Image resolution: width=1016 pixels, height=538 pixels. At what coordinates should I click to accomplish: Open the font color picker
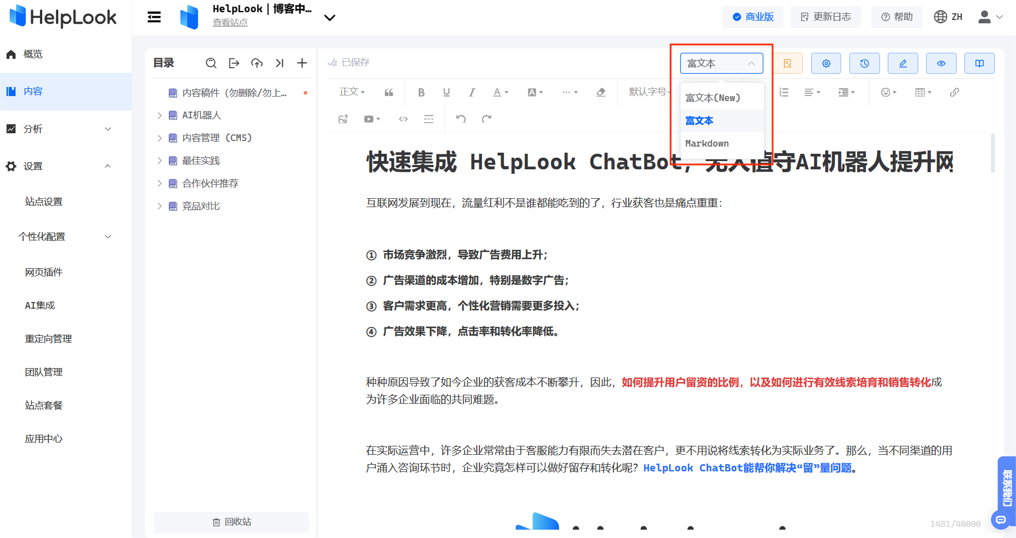(501, 92)
